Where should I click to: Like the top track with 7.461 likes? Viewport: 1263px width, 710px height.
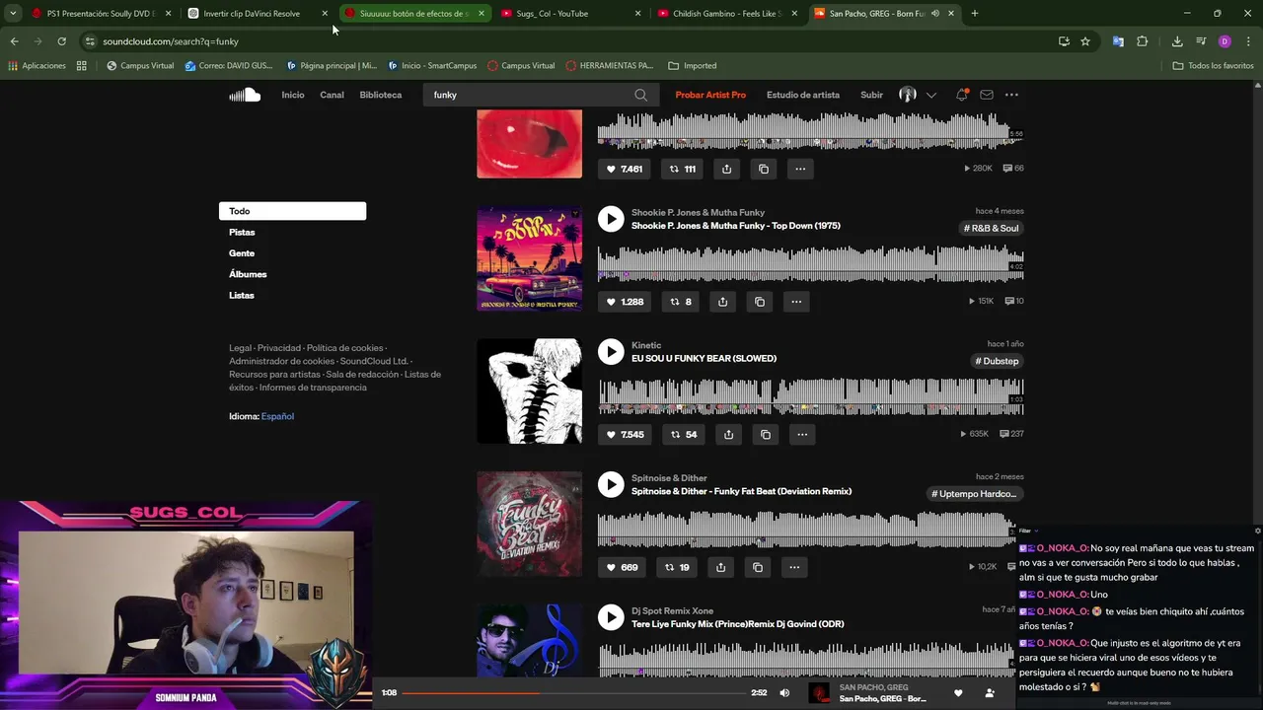point(625,169)
